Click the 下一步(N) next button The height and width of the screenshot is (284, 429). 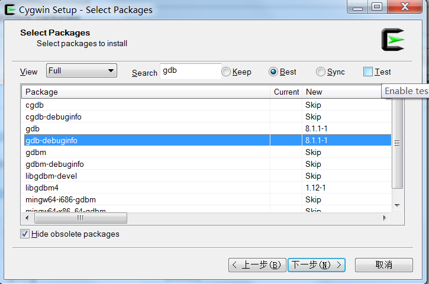click(317, 265)
